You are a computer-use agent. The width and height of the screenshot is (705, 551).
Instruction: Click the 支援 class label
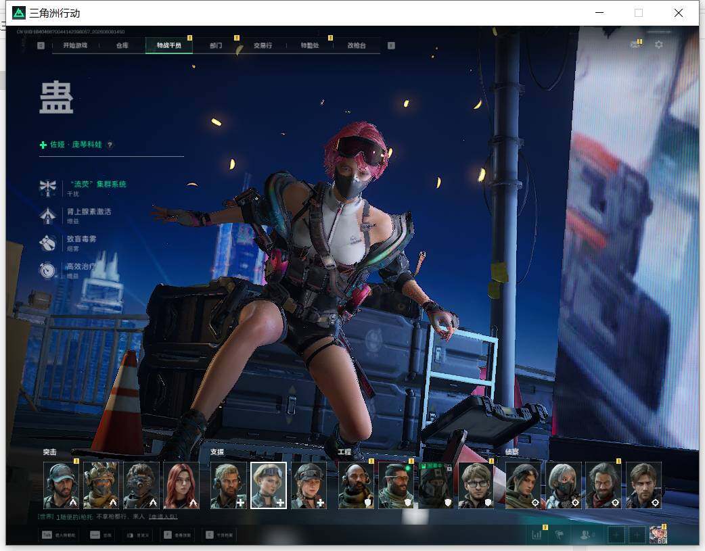tap(217, 452)
